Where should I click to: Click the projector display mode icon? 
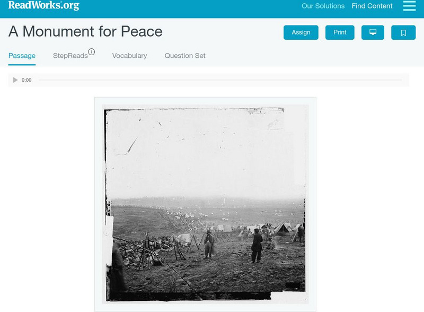[x=373, y=32]
